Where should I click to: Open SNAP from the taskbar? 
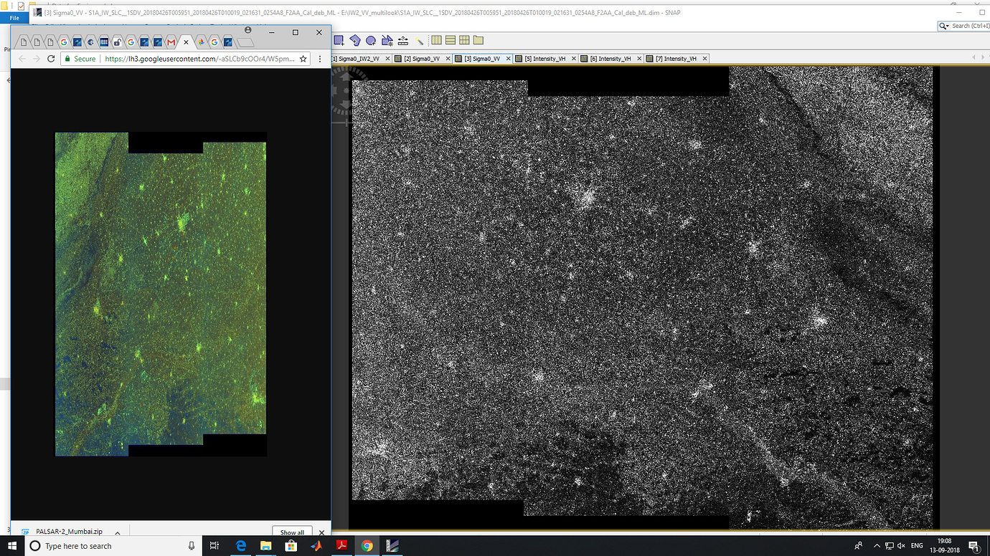[392, 546]
